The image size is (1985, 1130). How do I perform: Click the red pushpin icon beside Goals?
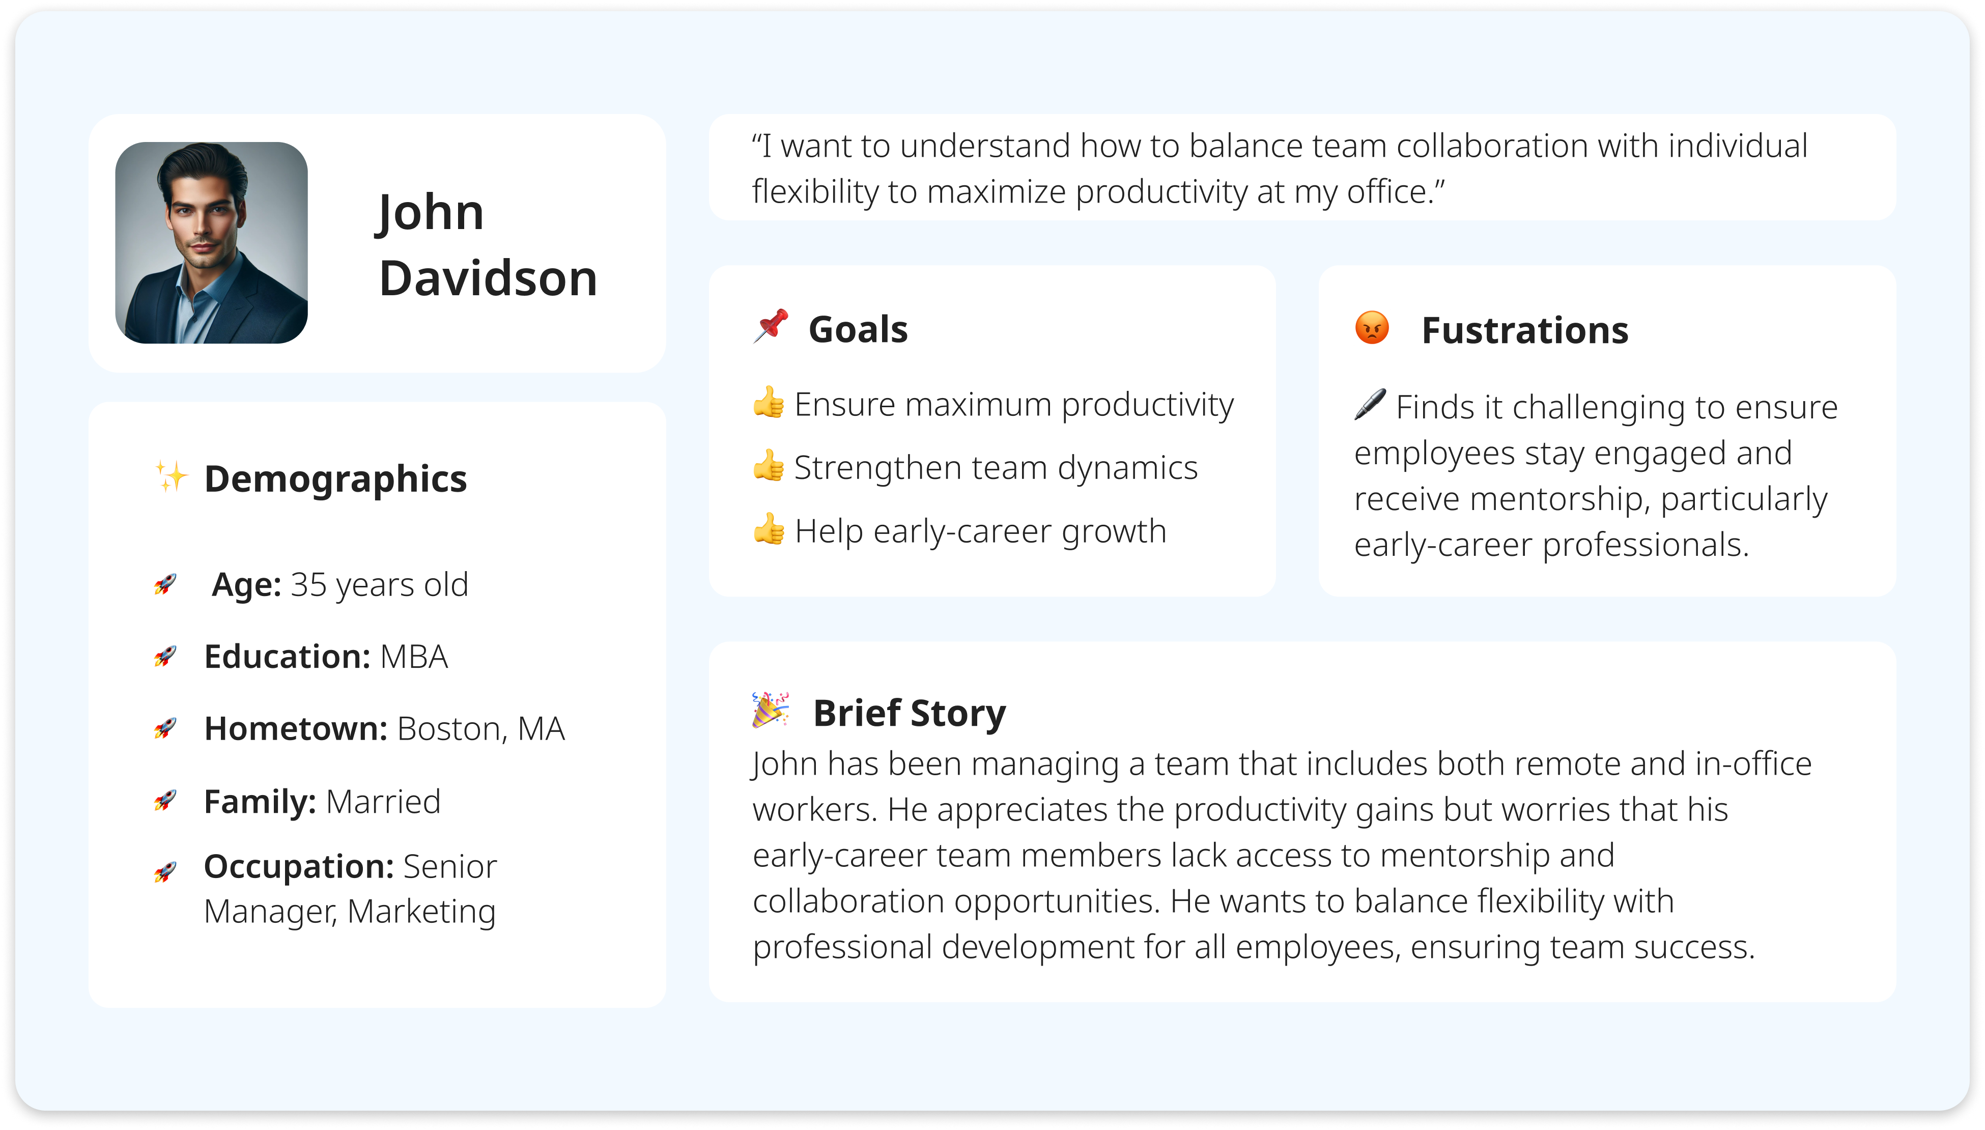(771, 327)
